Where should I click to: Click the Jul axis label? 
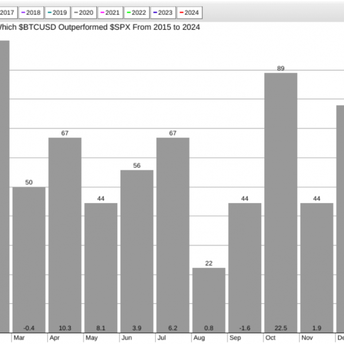[x=162, y=338]
